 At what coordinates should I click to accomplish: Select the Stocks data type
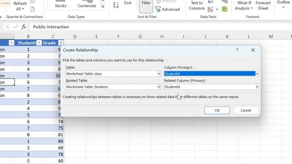click(x=61, y=4)
